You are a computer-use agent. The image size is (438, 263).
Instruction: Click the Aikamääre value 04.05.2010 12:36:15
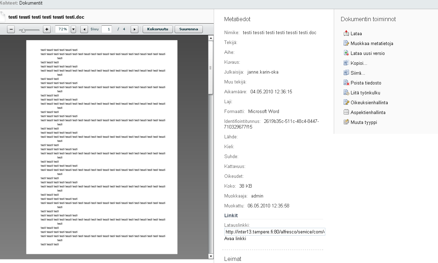point(271,92)
